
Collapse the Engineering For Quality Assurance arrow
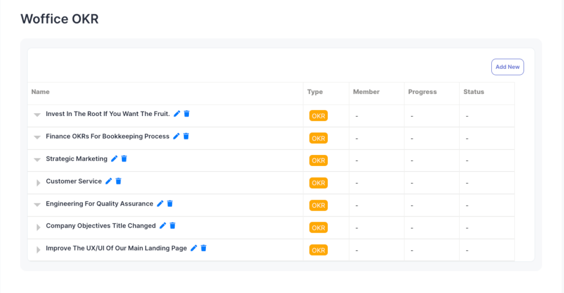click(x=37, y=204)
